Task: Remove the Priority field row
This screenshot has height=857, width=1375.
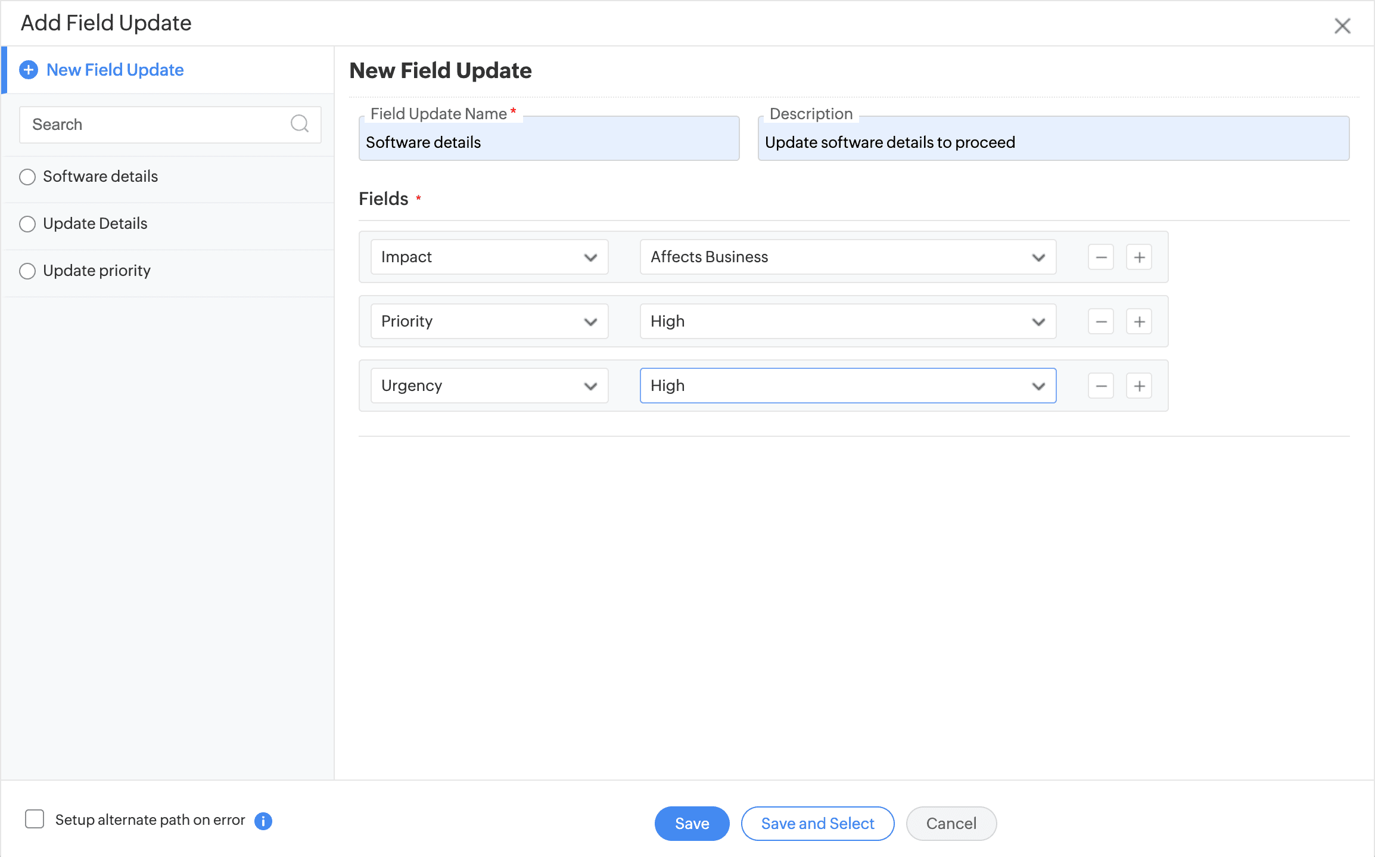Action: tap(1100, 322)
